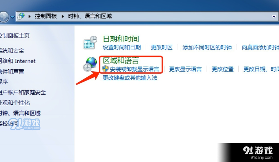Image resolution: width=279 pixels, height=162 pixels.
Task: Select 时钟、语言和区域 breadcrumb segment
Action: pos(90,16)
